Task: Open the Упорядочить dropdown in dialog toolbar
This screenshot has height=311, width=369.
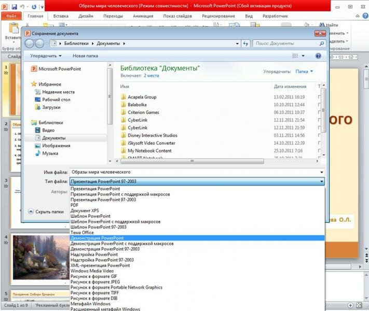Action: [46, 55]
